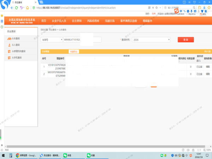Sort by the 案件状态 column header

[200, 58]
